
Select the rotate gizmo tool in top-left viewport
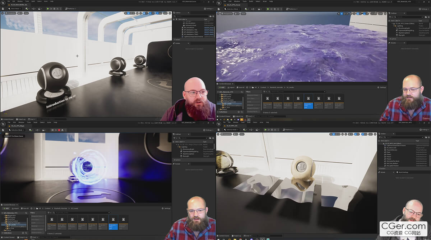pos(131,13)
